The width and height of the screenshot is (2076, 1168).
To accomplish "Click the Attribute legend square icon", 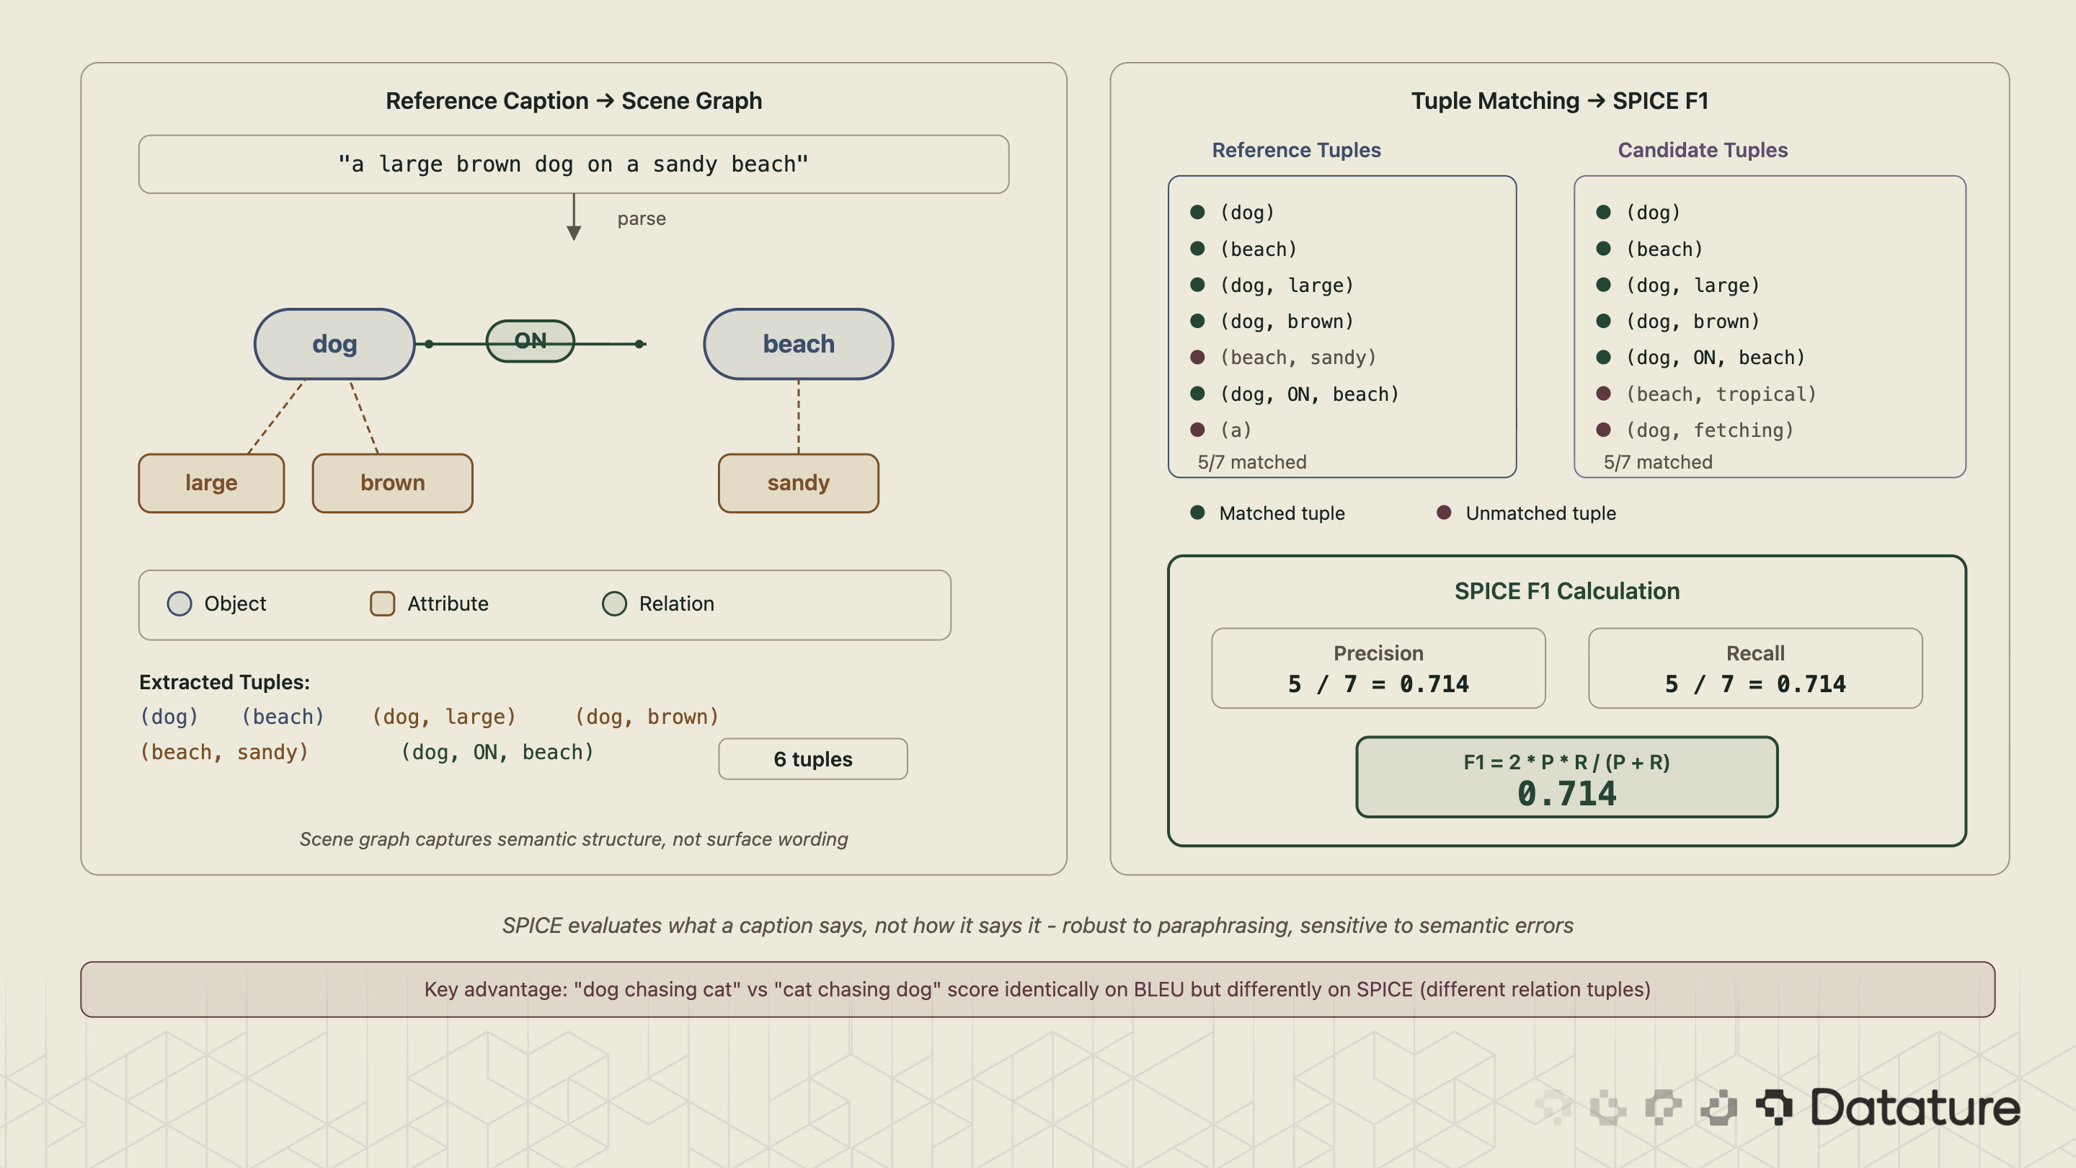I will click(382, 603).
